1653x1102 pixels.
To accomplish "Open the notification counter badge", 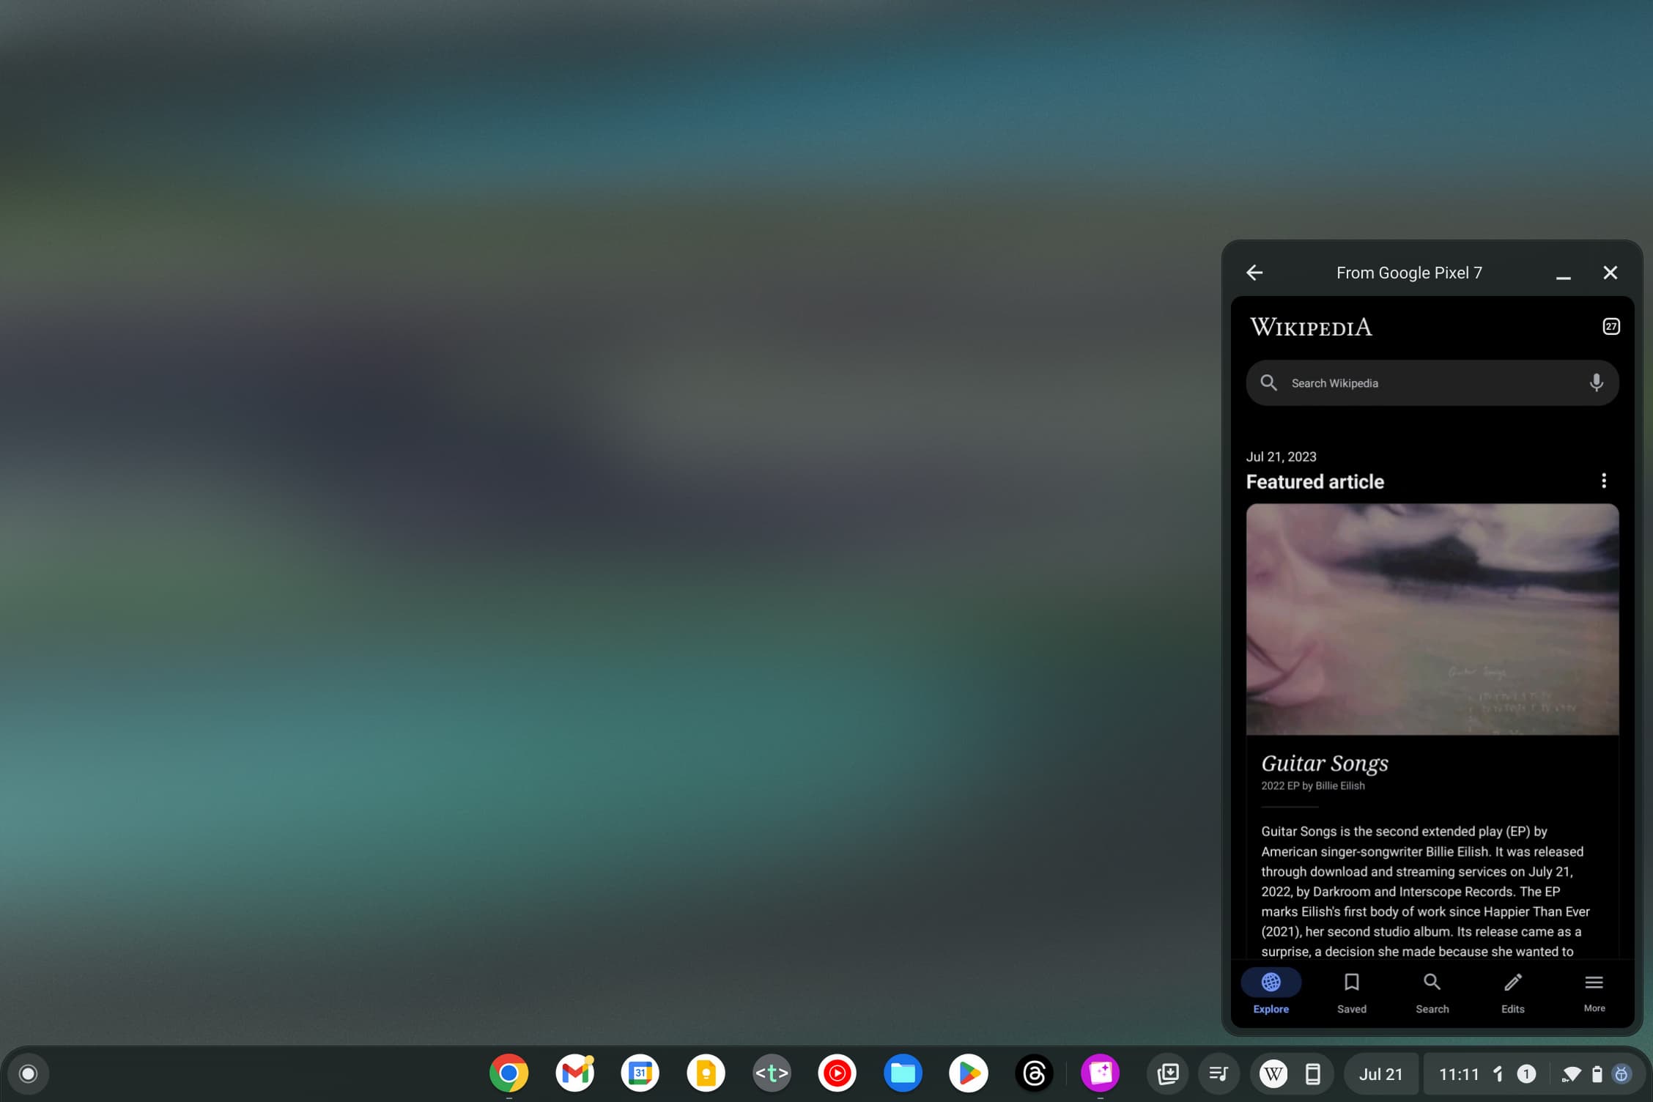I will (1528, 1073).
